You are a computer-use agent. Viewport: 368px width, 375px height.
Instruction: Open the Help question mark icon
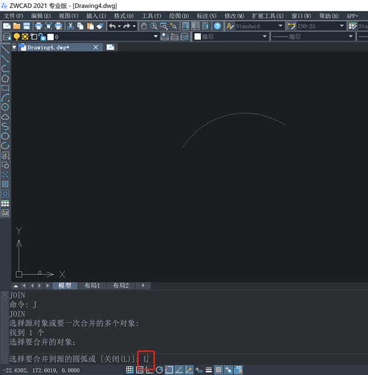217,26
